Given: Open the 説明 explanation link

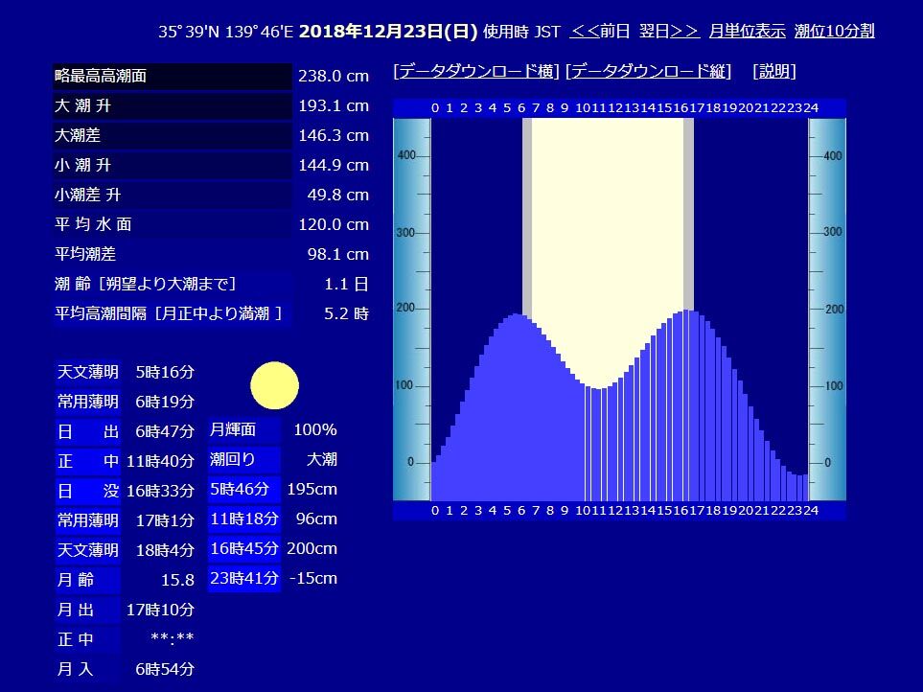Looking at the screenshot, I should 774,71.
